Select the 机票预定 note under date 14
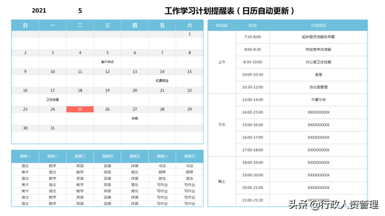The width and height of the screenshot is (385, 216). click(x=162, y=80)
